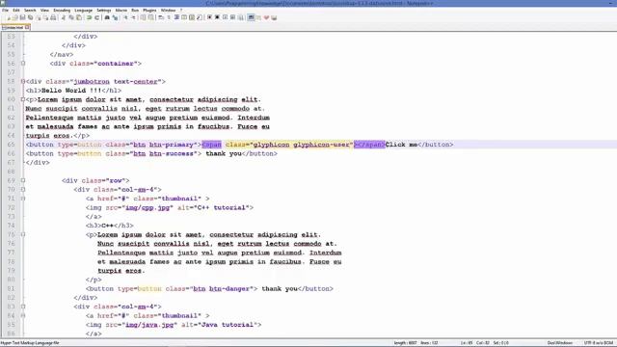
Task: Create a new file with the New toolbar icon
Action: pyautogui.click(x=8, y=17)
